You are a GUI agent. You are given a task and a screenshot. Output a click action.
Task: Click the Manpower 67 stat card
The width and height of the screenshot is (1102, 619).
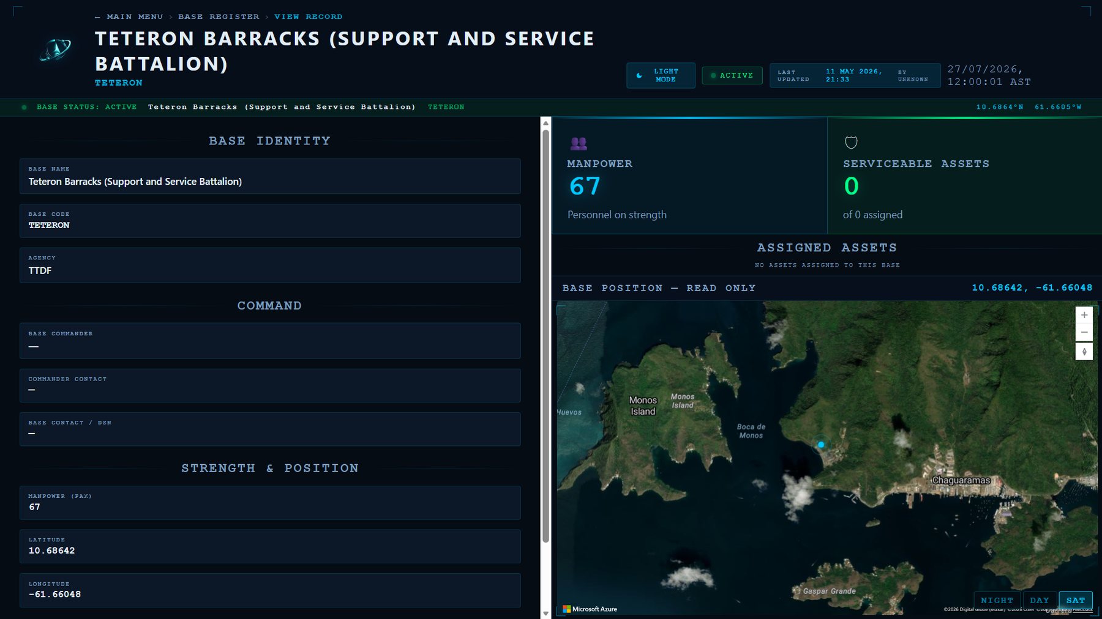(689, 176)
